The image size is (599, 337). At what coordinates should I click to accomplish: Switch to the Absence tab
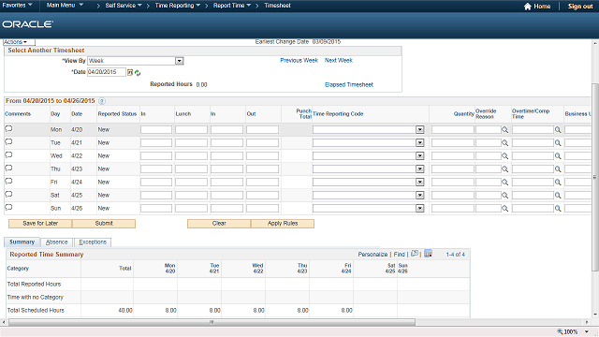click(x=56, y=242)
